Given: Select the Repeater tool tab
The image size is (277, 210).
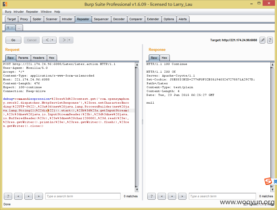Looking at the screenshot, I should (x=83, y=19).
